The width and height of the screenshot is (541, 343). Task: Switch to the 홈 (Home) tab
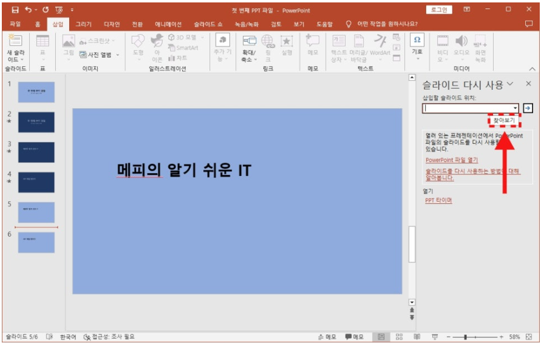(37, 24)
